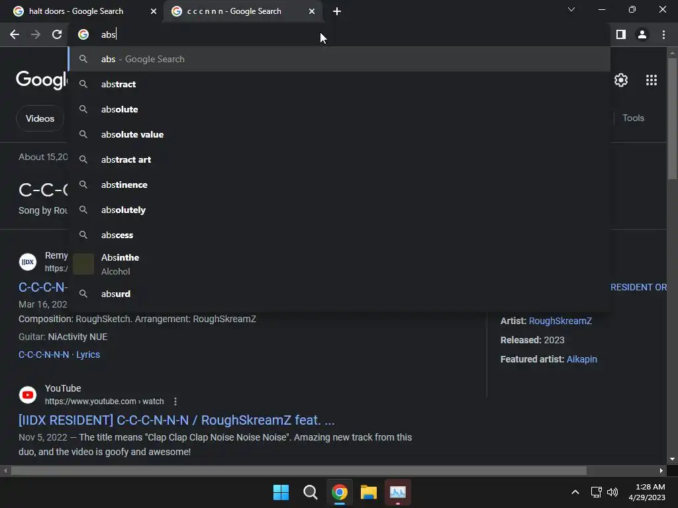Show hidden system tray icons
Viewport: 678px width, 508px height.
pyautogui.click(x=575, y=492)
